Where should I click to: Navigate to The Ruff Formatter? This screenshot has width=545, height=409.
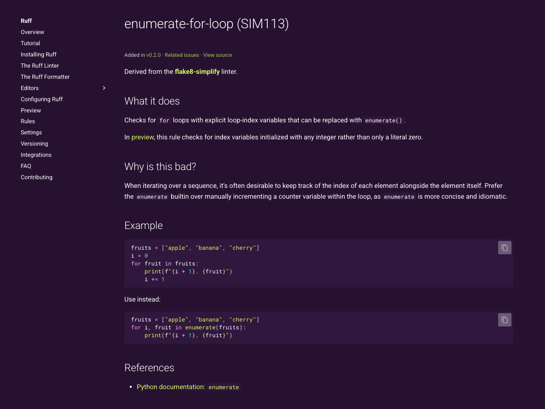coord(45,77)
